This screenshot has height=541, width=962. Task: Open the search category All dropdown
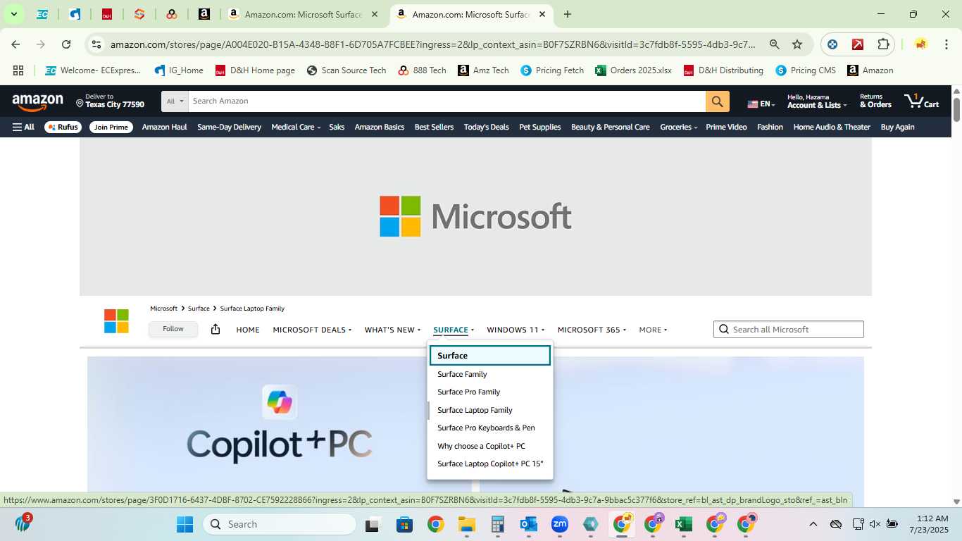pos(175,101)
